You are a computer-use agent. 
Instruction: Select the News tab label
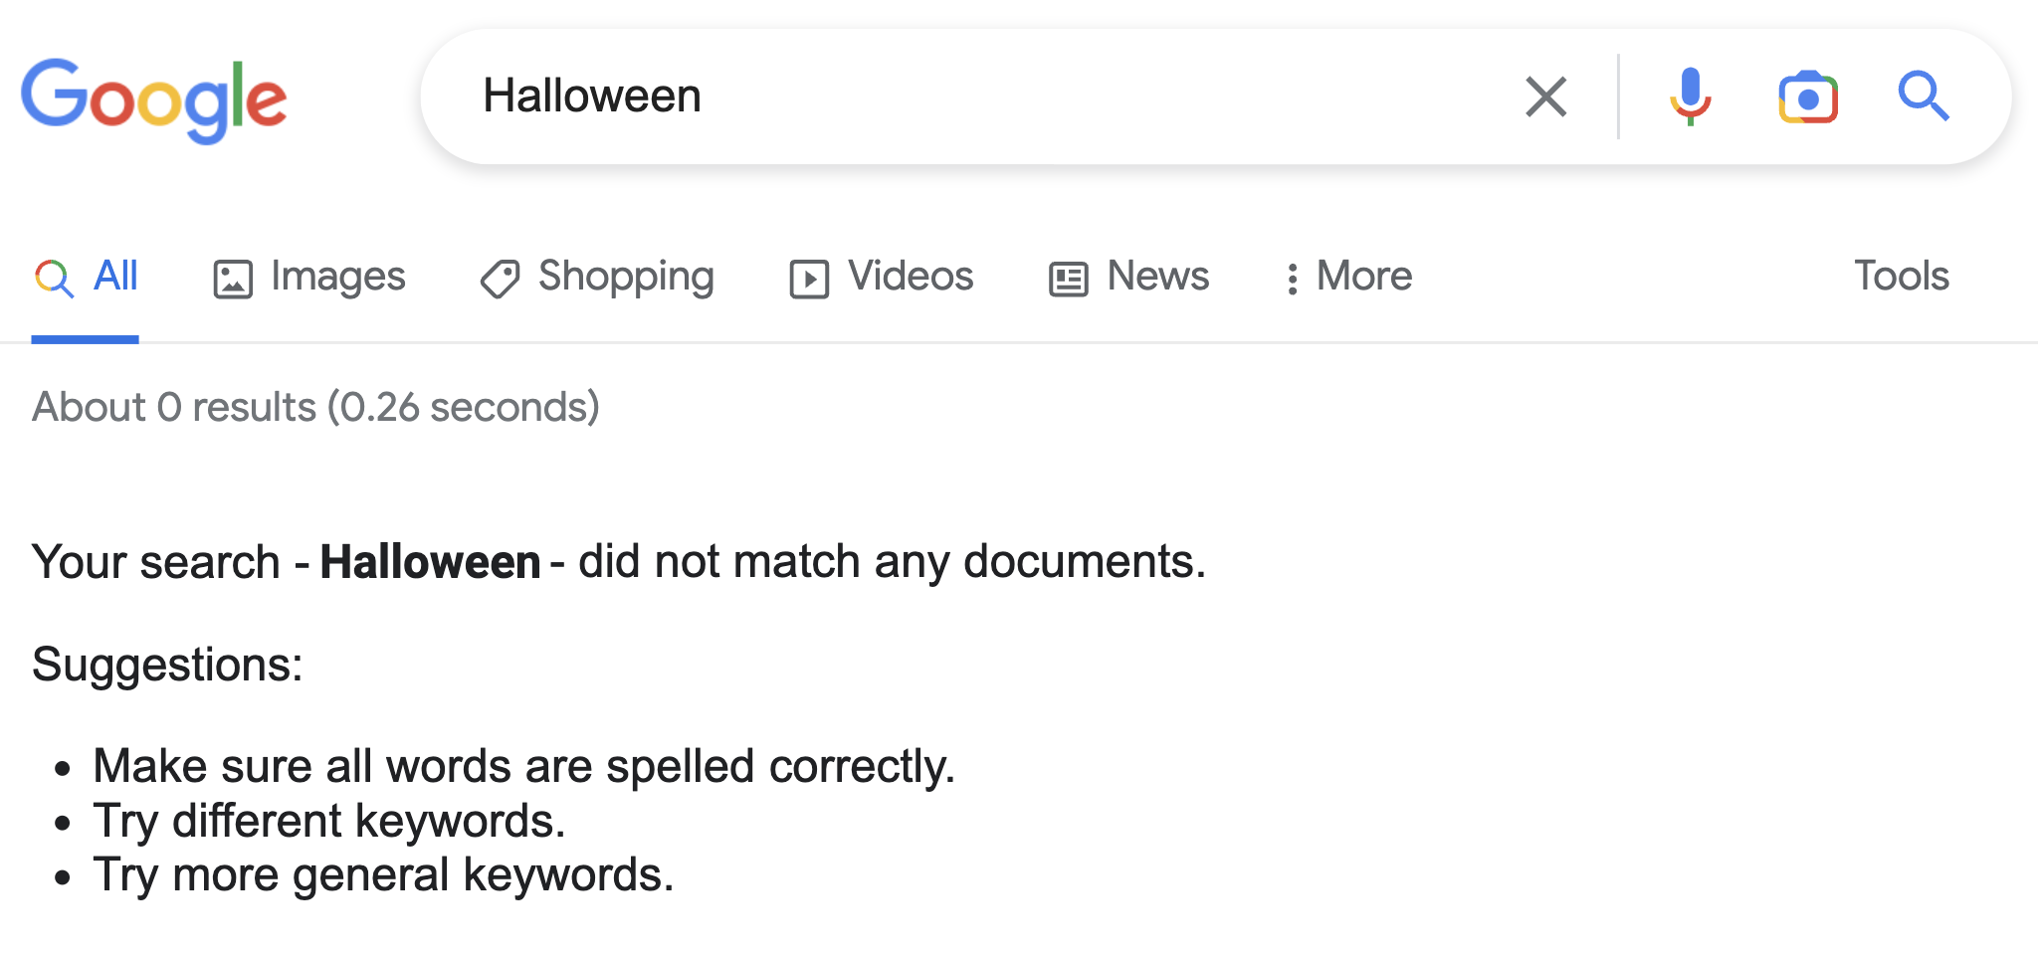pos(1157,276)
